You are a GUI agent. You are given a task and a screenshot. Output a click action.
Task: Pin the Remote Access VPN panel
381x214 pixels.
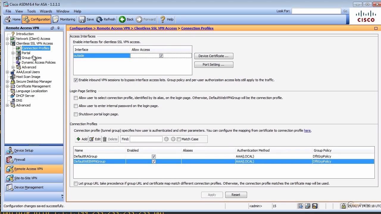click(58, 28)
